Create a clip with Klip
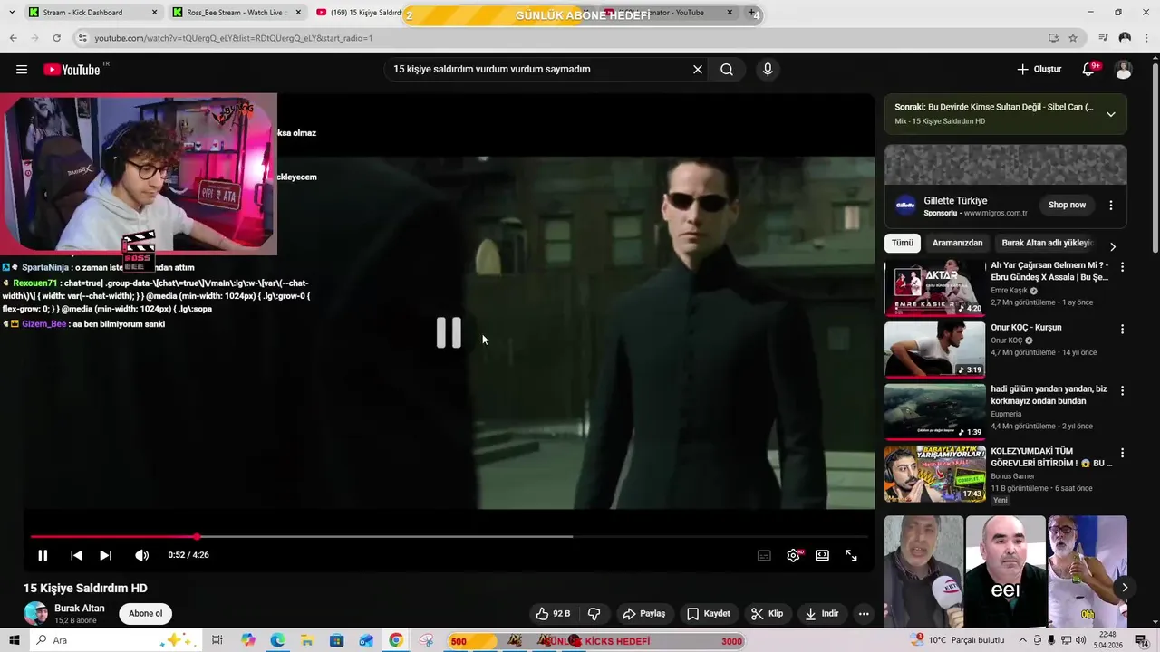Image resolution: width=1160 pixels, height=652 pixels. [x=768, y=614]
